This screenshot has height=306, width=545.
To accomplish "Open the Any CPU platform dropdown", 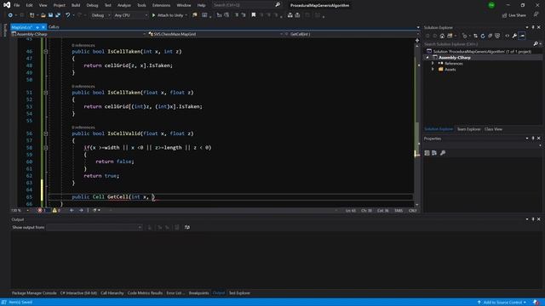I will [x=130, y=15].
